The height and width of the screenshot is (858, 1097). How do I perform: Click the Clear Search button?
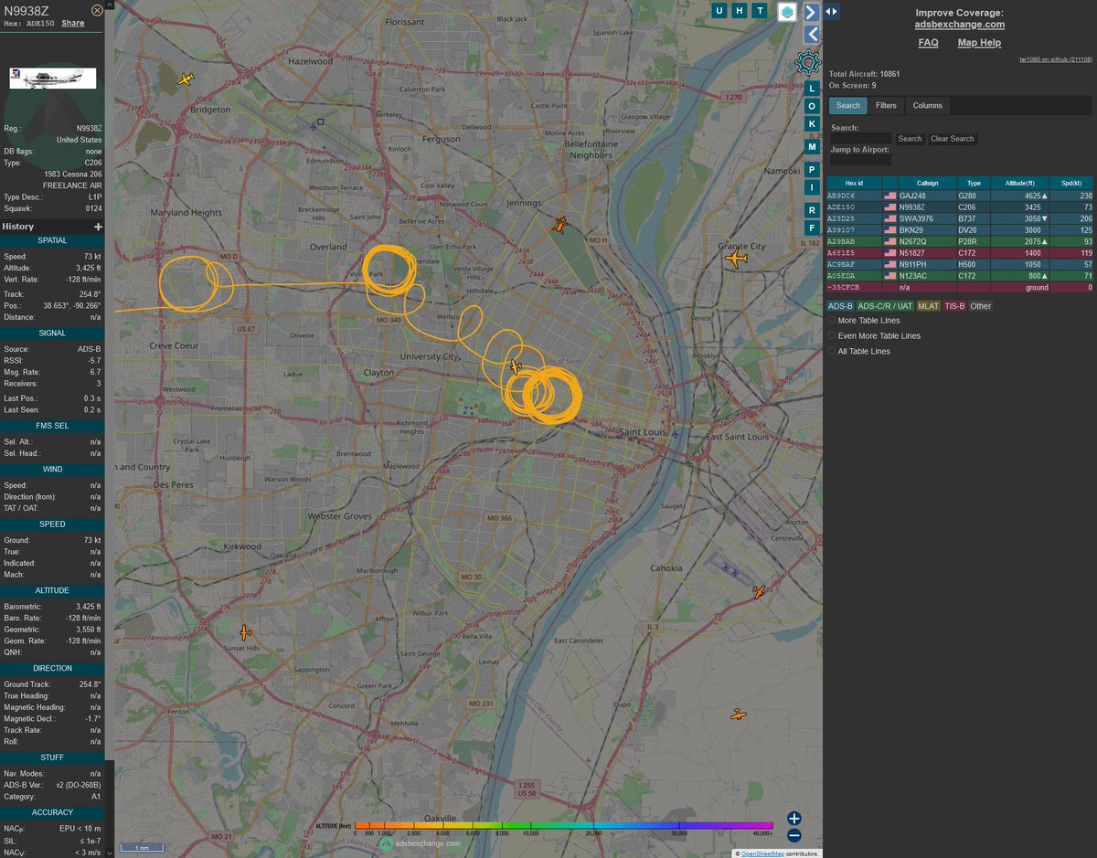coord(952,139)
